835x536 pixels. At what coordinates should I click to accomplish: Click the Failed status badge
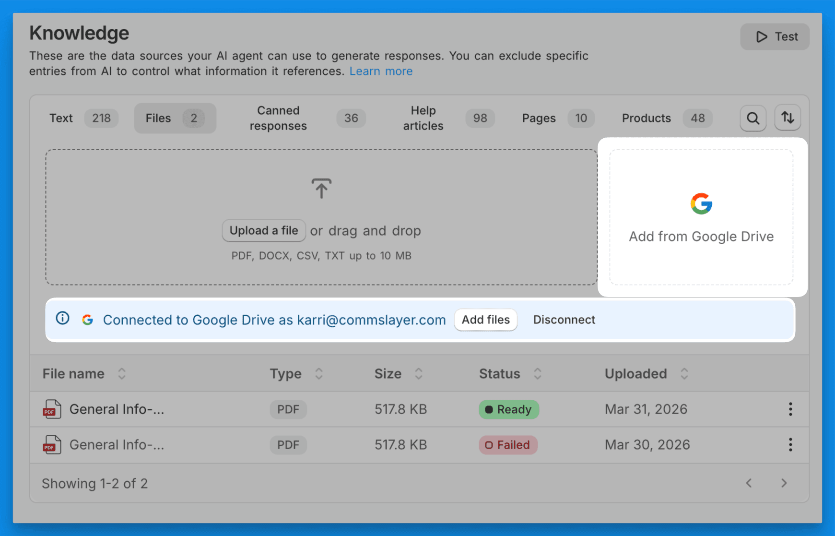pyautogui.click(x=508, y=445)
